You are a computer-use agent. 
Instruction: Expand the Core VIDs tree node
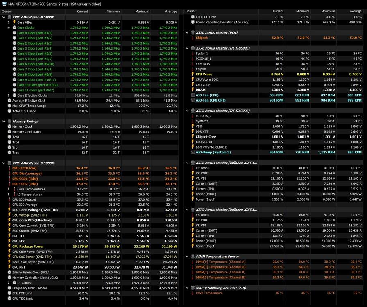click(9, 23)
